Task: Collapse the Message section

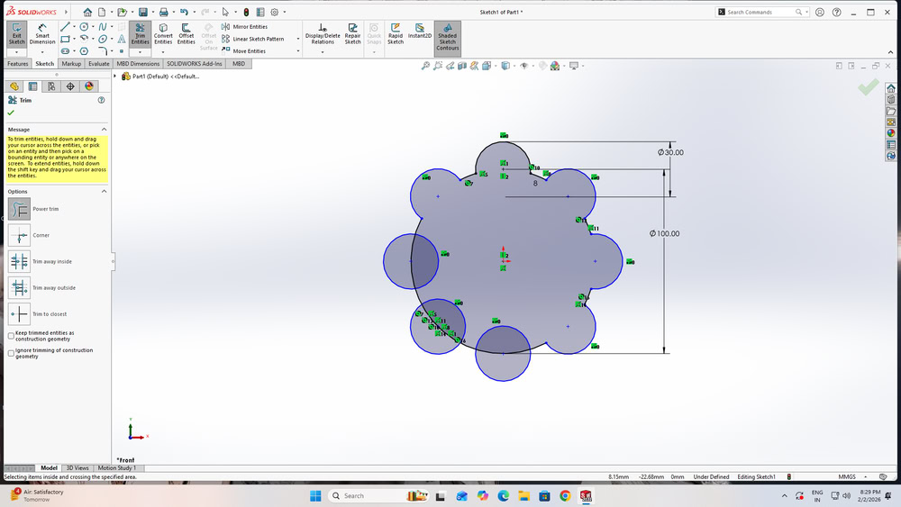Action: pos(104,130)
